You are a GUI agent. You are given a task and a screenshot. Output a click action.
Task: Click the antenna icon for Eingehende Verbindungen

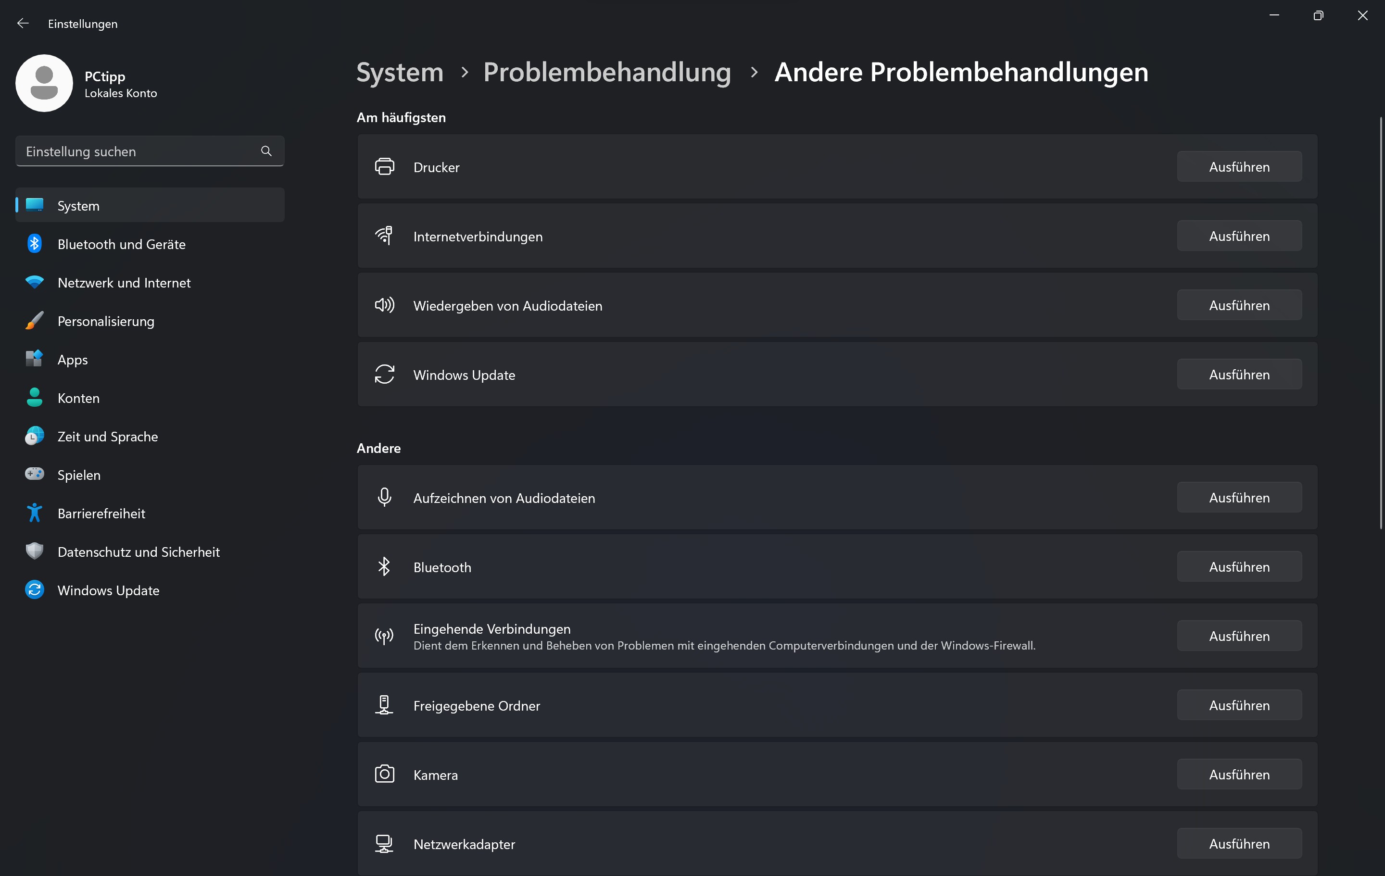[x=384, y=636]
